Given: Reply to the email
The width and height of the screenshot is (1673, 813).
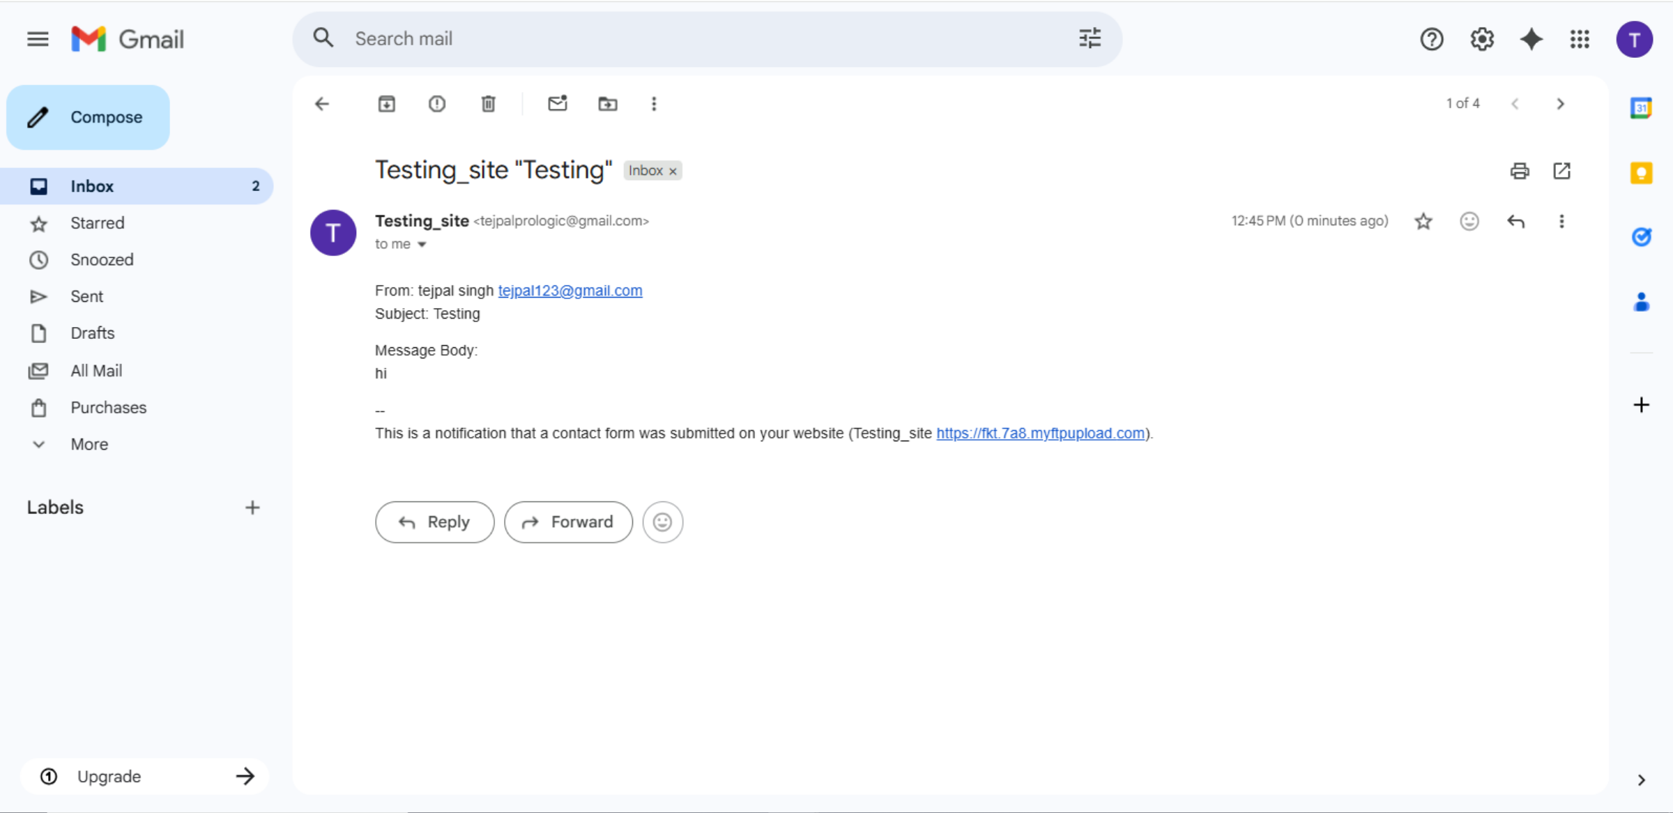Looking at the screenshot, I should point(434,522).
